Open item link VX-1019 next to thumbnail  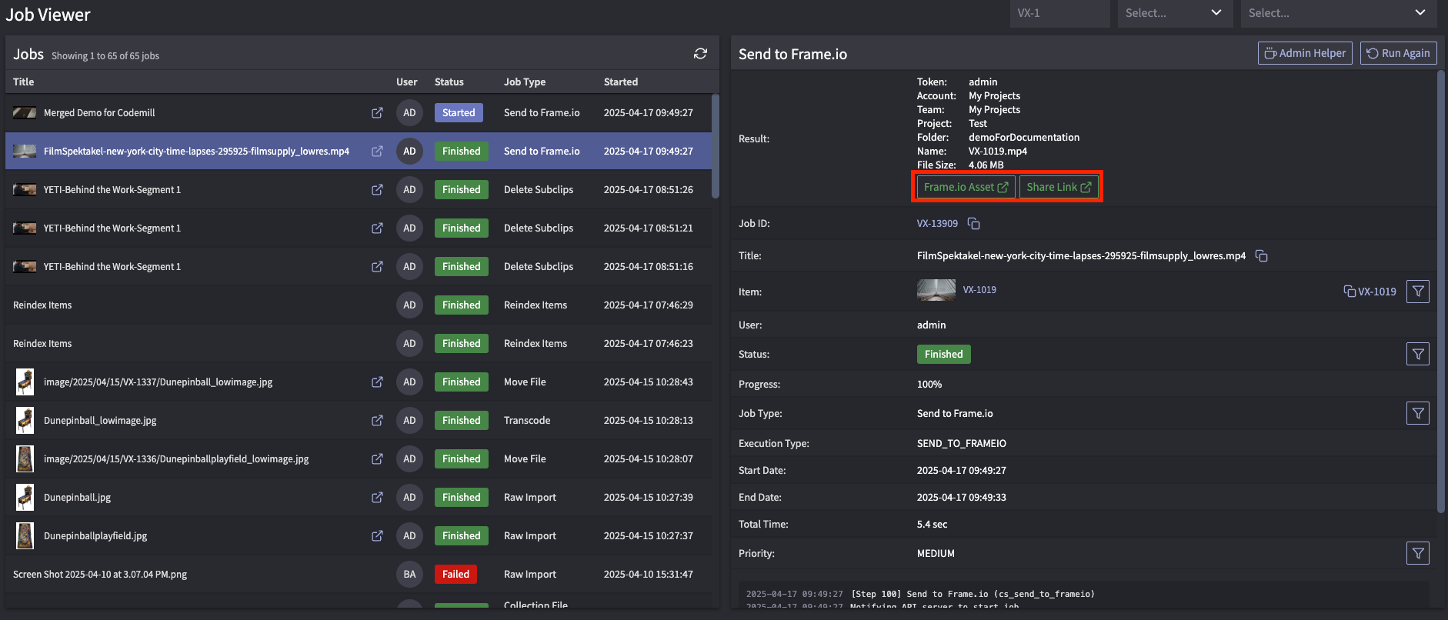(979, 290)
